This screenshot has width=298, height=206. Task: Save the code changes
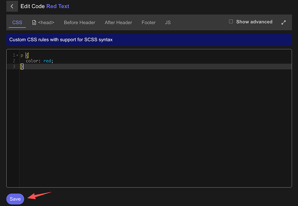15,199
